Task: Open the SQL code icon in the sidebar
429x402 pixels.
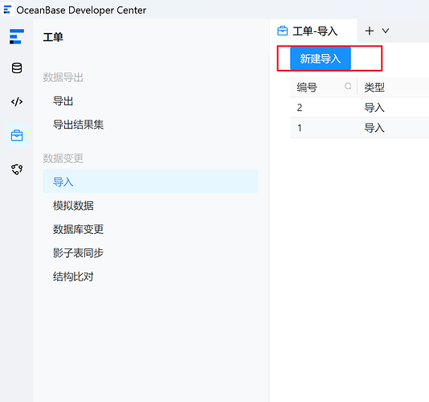Action: (17, 101)
